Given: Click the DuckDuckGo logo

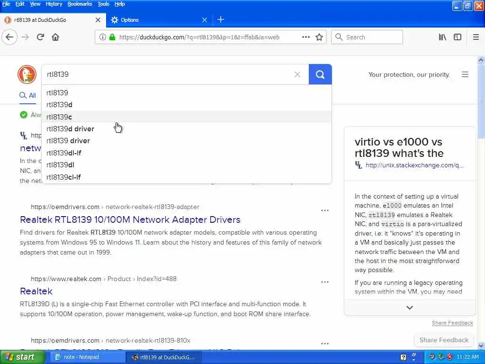Looking at the screenshot, I should tap(27, 74).
